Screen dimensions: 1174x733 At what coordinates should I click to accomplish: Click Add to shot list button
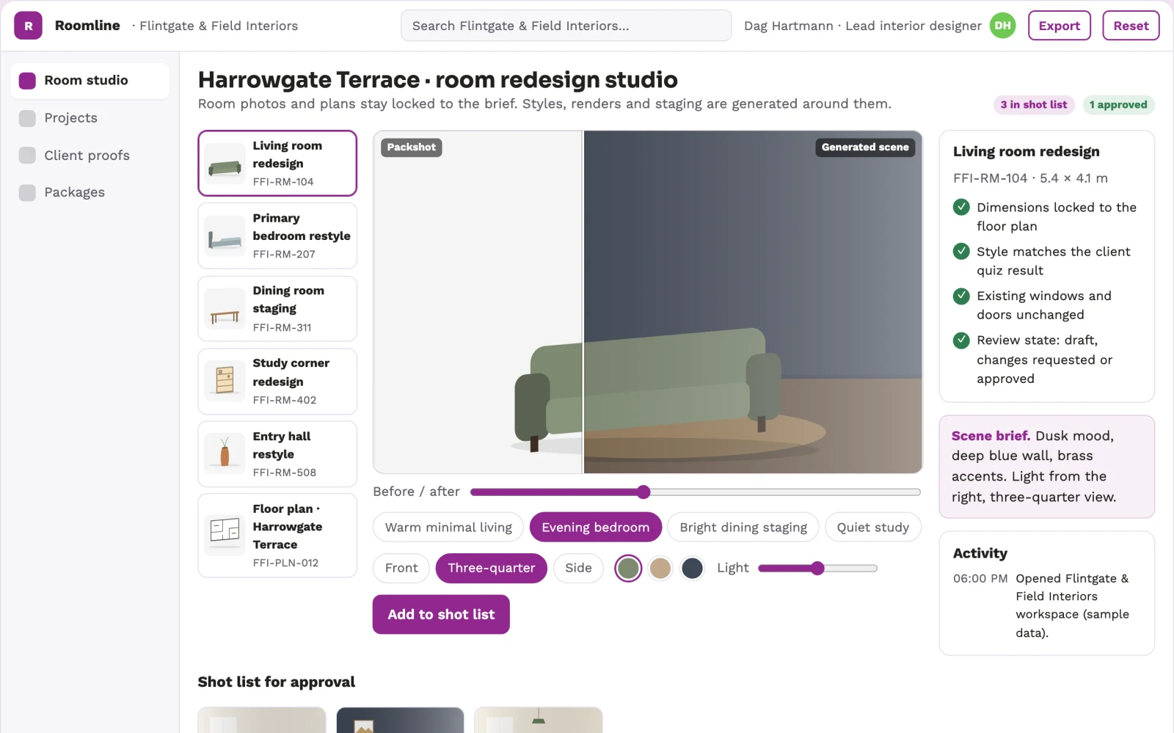tap(441, 614)
